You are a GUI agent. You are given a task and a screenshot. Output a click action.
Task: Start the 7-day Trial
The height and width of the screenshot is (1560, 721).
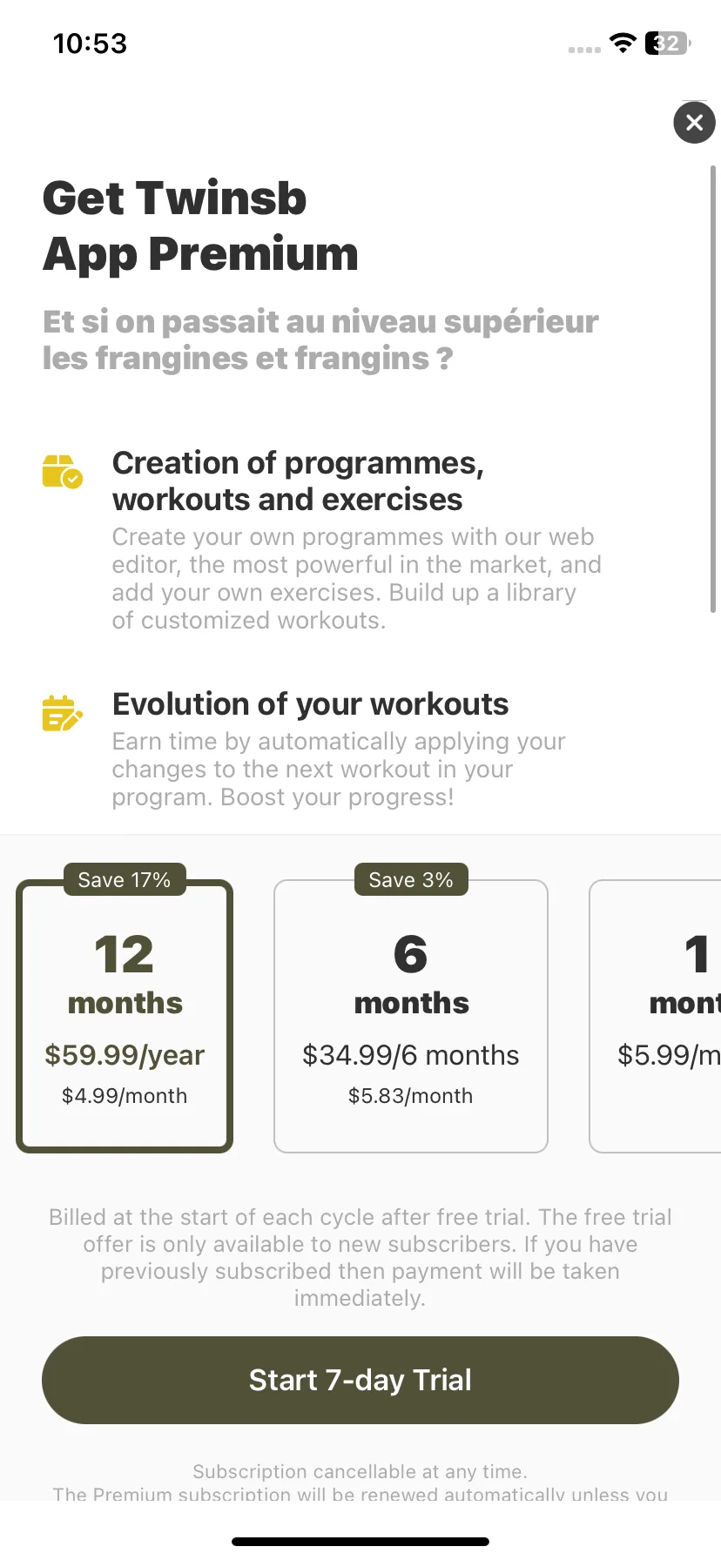click(360, 1380)
